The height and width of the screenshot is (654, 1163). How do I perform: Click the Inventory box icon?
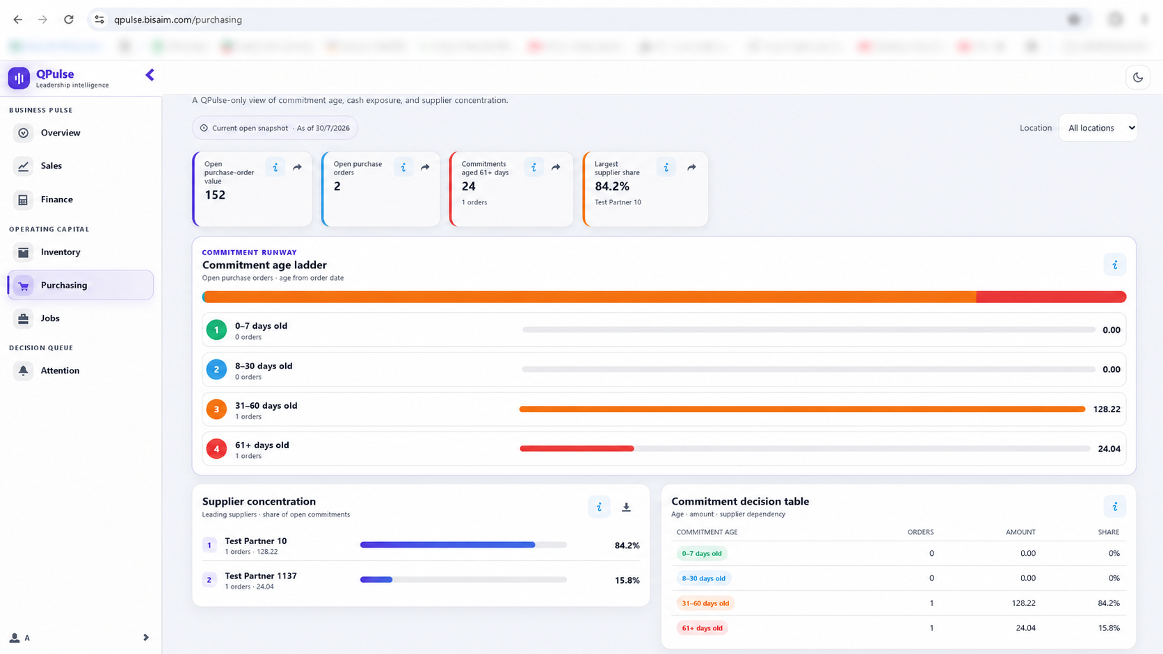click(x=23, y=252)
